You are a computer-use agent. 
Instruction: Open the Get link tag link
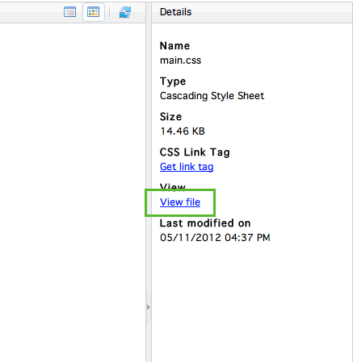(x=187, y=167)
